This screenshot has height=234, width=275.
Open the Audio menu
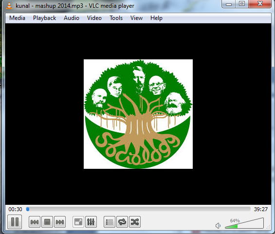pyautogui.click(x=72, y=18)
